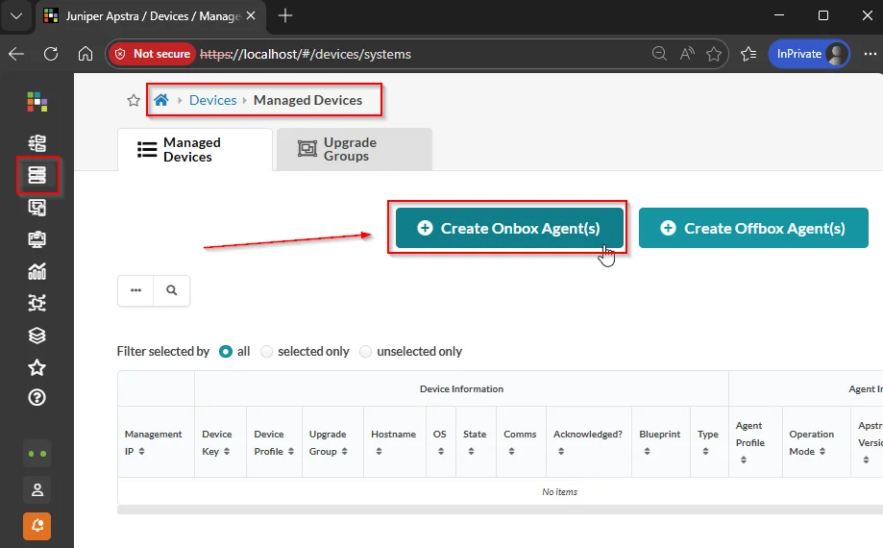Screen dimensions: 883x548
Task: Toggle Read aloud icon in address bar
Action: 687,54
